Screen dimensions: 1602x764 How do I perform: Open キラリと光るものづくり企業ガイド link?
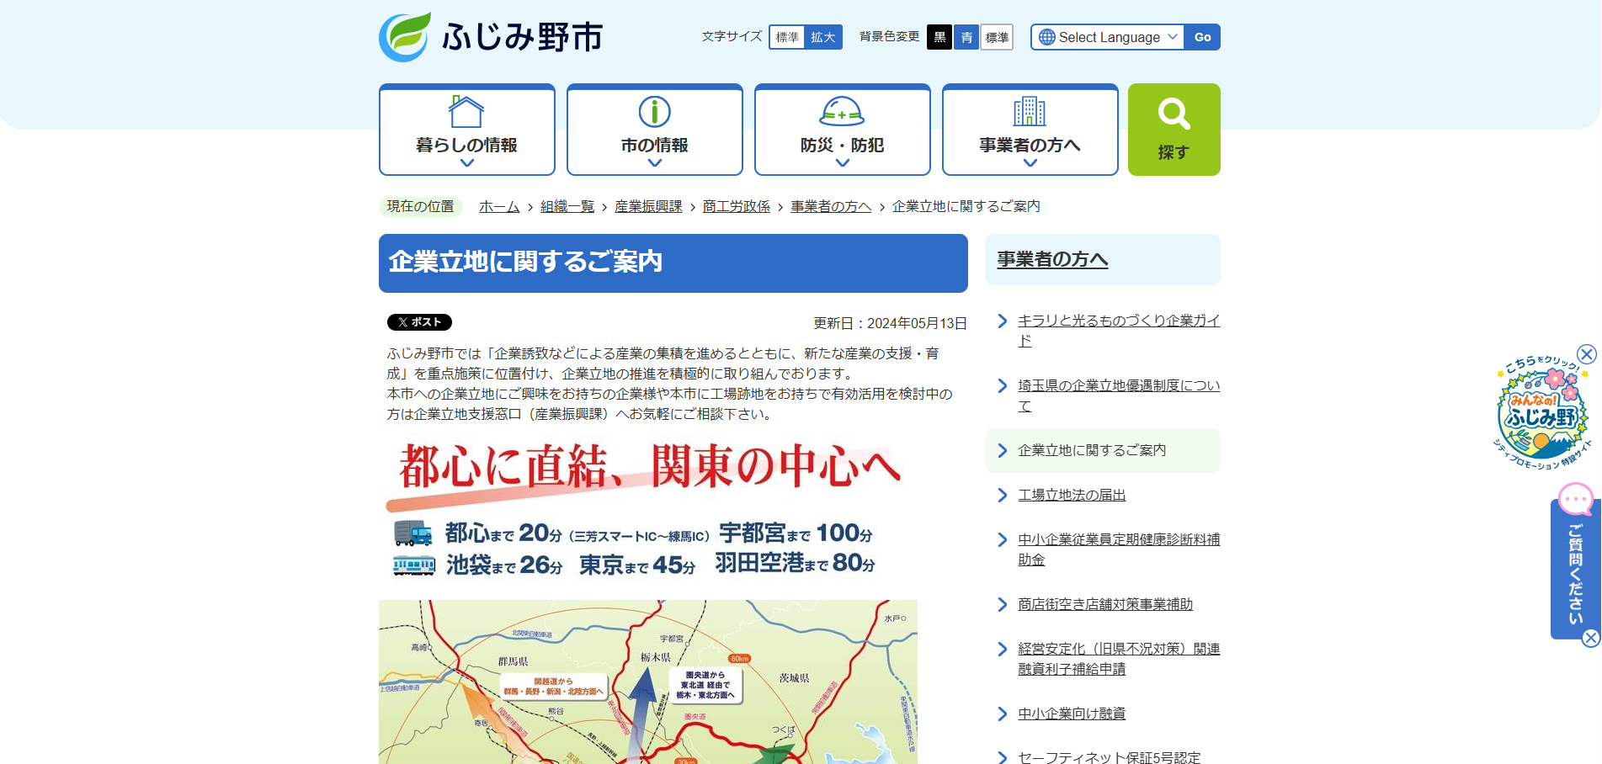1119,331
